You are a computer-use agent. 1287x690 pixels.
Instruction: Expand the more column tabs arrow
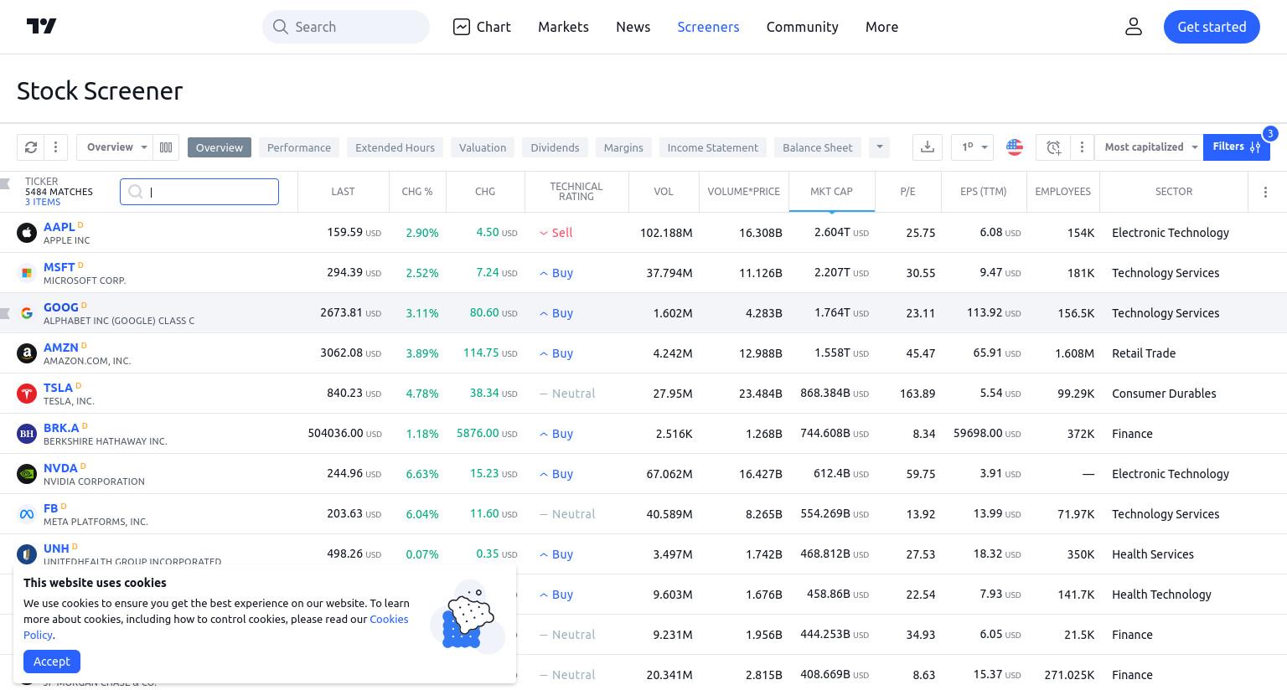tap(879, 147)
